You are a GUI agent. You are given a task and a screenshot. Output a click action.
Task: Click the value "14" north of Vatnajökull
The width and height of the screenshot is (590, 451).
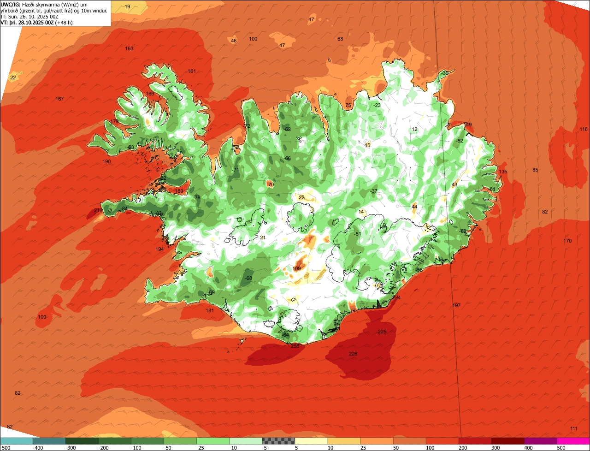(x=361, y=212)
